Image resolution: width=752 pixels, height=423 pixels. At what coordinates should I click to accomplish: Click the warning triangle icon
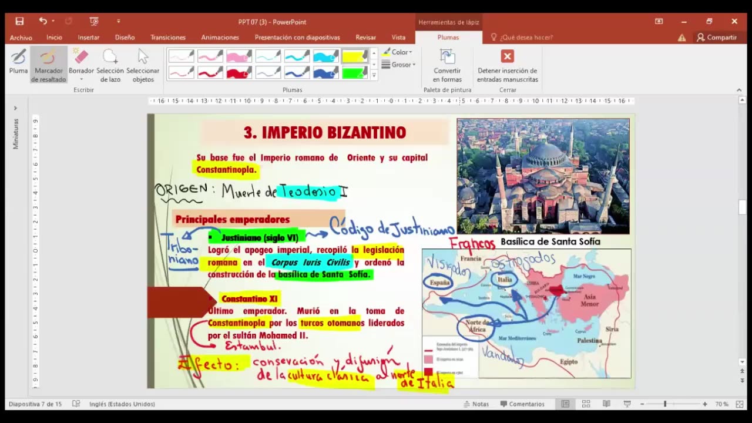pos(681,38)
